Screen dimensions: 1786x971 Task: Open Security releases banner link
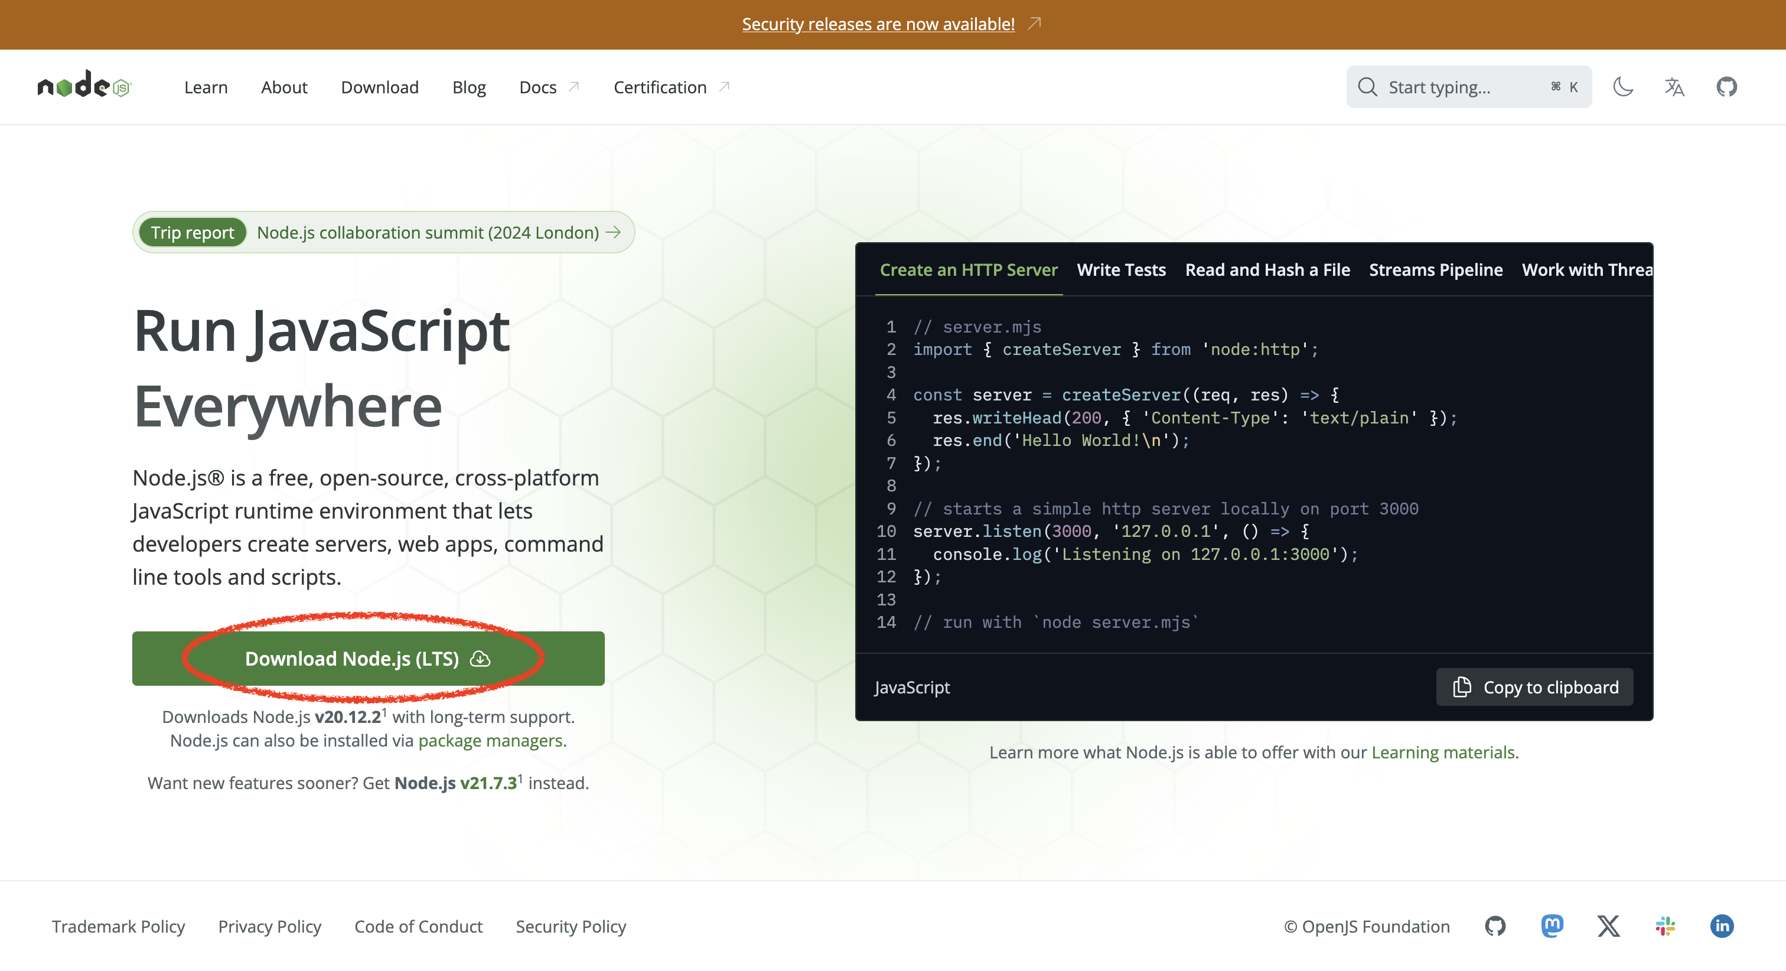[x=878, y=24]
